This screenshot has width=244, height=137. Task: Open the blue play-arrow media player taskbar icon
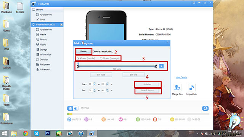70,134
